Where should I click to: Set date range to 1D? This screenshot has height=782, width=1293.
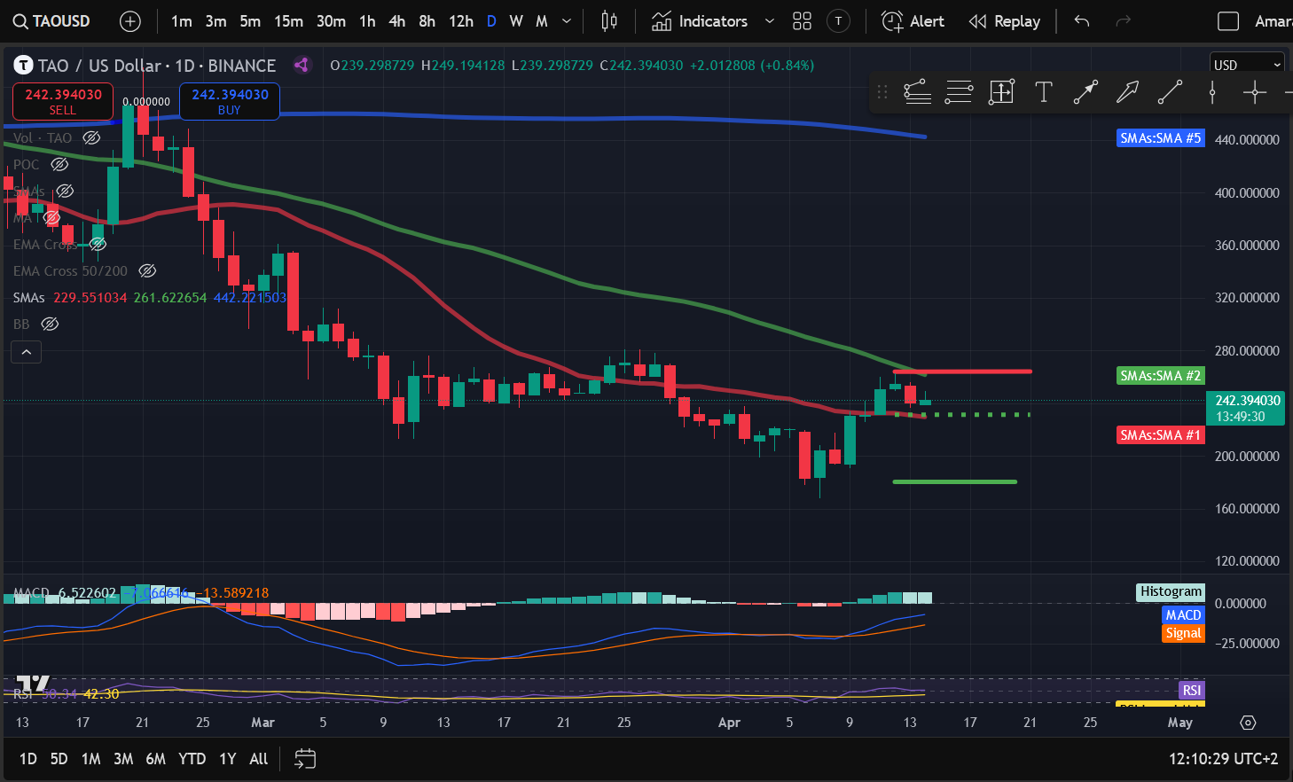click(28, 759)
